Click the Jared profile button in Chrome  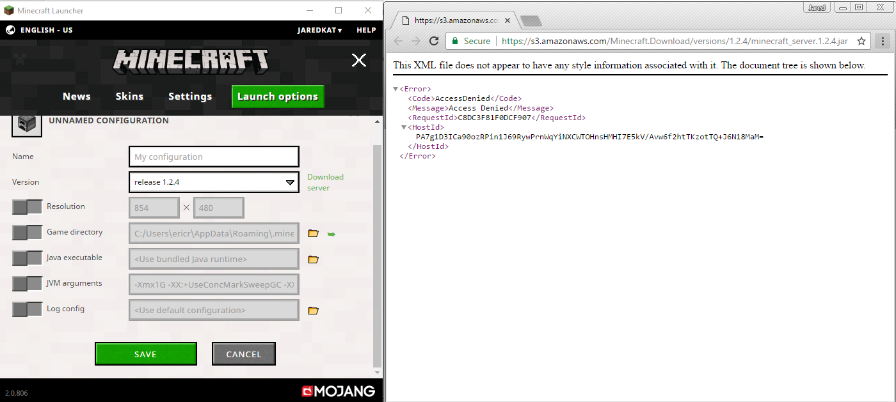(817, 8)
